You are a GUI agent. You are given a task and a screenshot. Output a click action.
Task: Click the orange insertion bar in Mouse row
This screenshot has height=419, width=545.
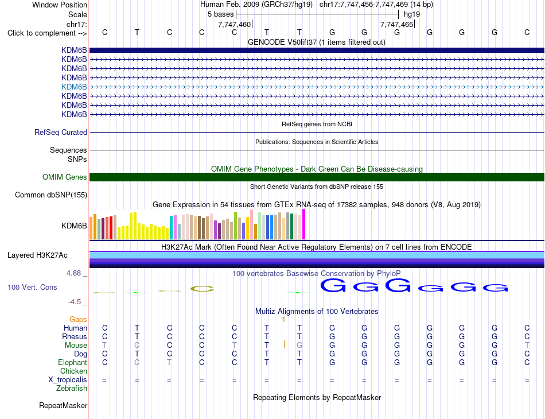[285, 344]
